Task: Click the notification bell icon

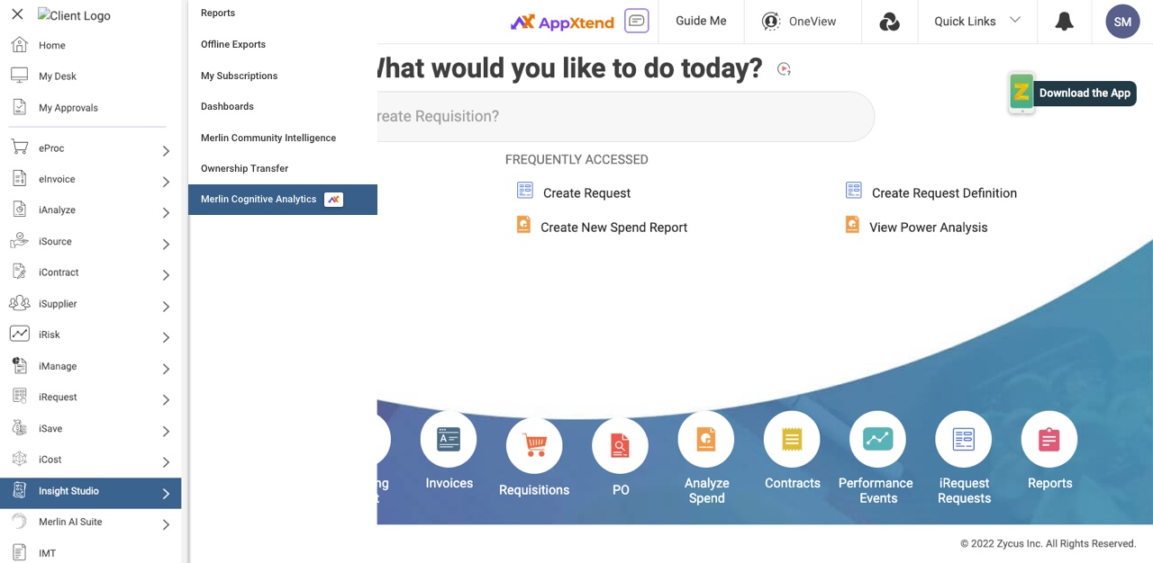Action: click(x=1064, y=22)
